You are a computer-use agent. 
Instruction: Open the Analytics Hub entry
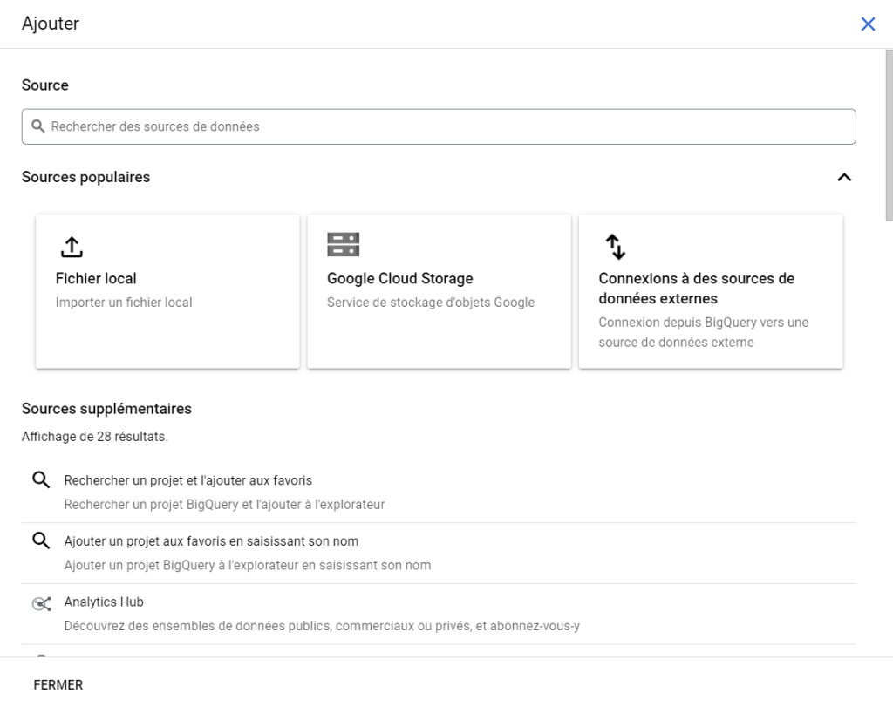[x=104, y=602]
